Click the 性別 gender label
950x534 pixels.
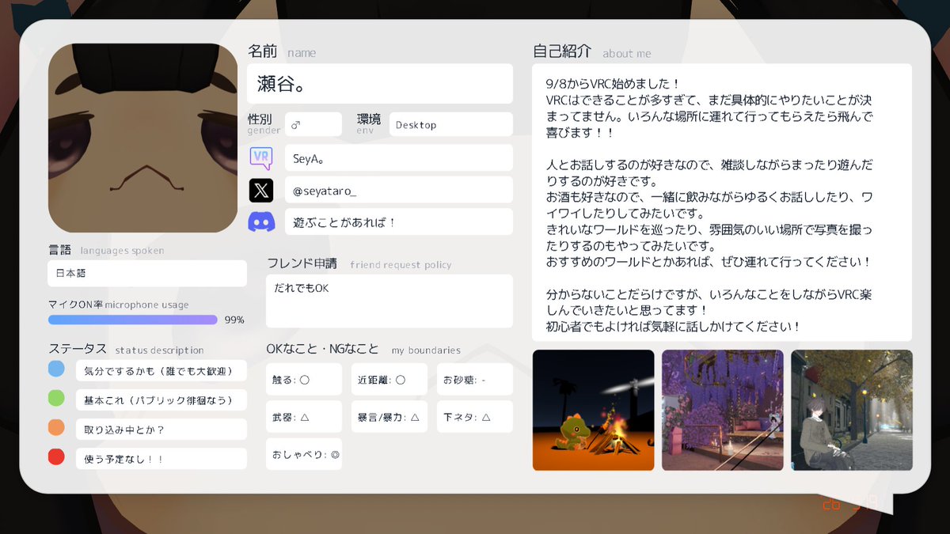[x=264, y=123]
